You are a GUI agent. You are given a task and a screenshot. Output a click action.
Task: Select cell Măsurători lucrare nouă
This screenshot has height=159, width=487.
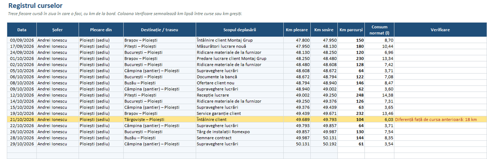[x=240, y=46]
